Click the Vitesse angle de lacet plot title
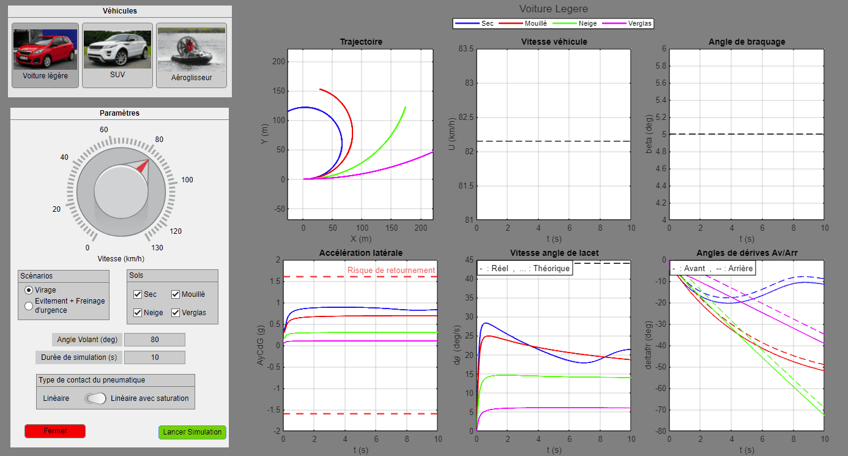Viewport: 848px width, 456px height. tap(554, 253)
